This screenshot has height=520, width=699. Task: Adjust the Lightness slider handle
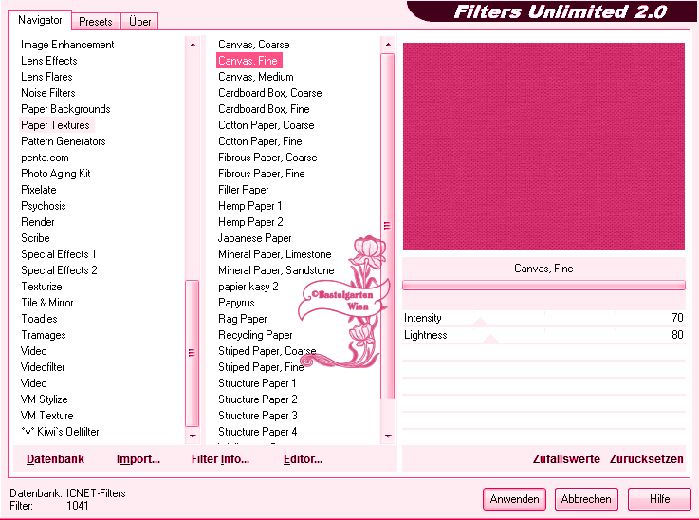[490, 339]
